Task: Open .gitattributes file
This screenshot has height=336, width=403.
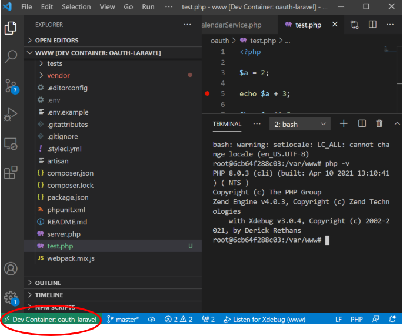Action: point(113,124)
